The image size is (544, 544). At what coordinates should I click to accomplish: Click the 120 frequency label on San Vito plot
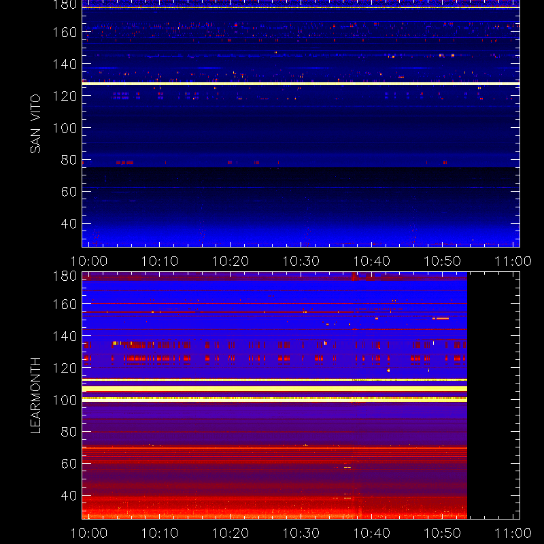tap(65, 96)
